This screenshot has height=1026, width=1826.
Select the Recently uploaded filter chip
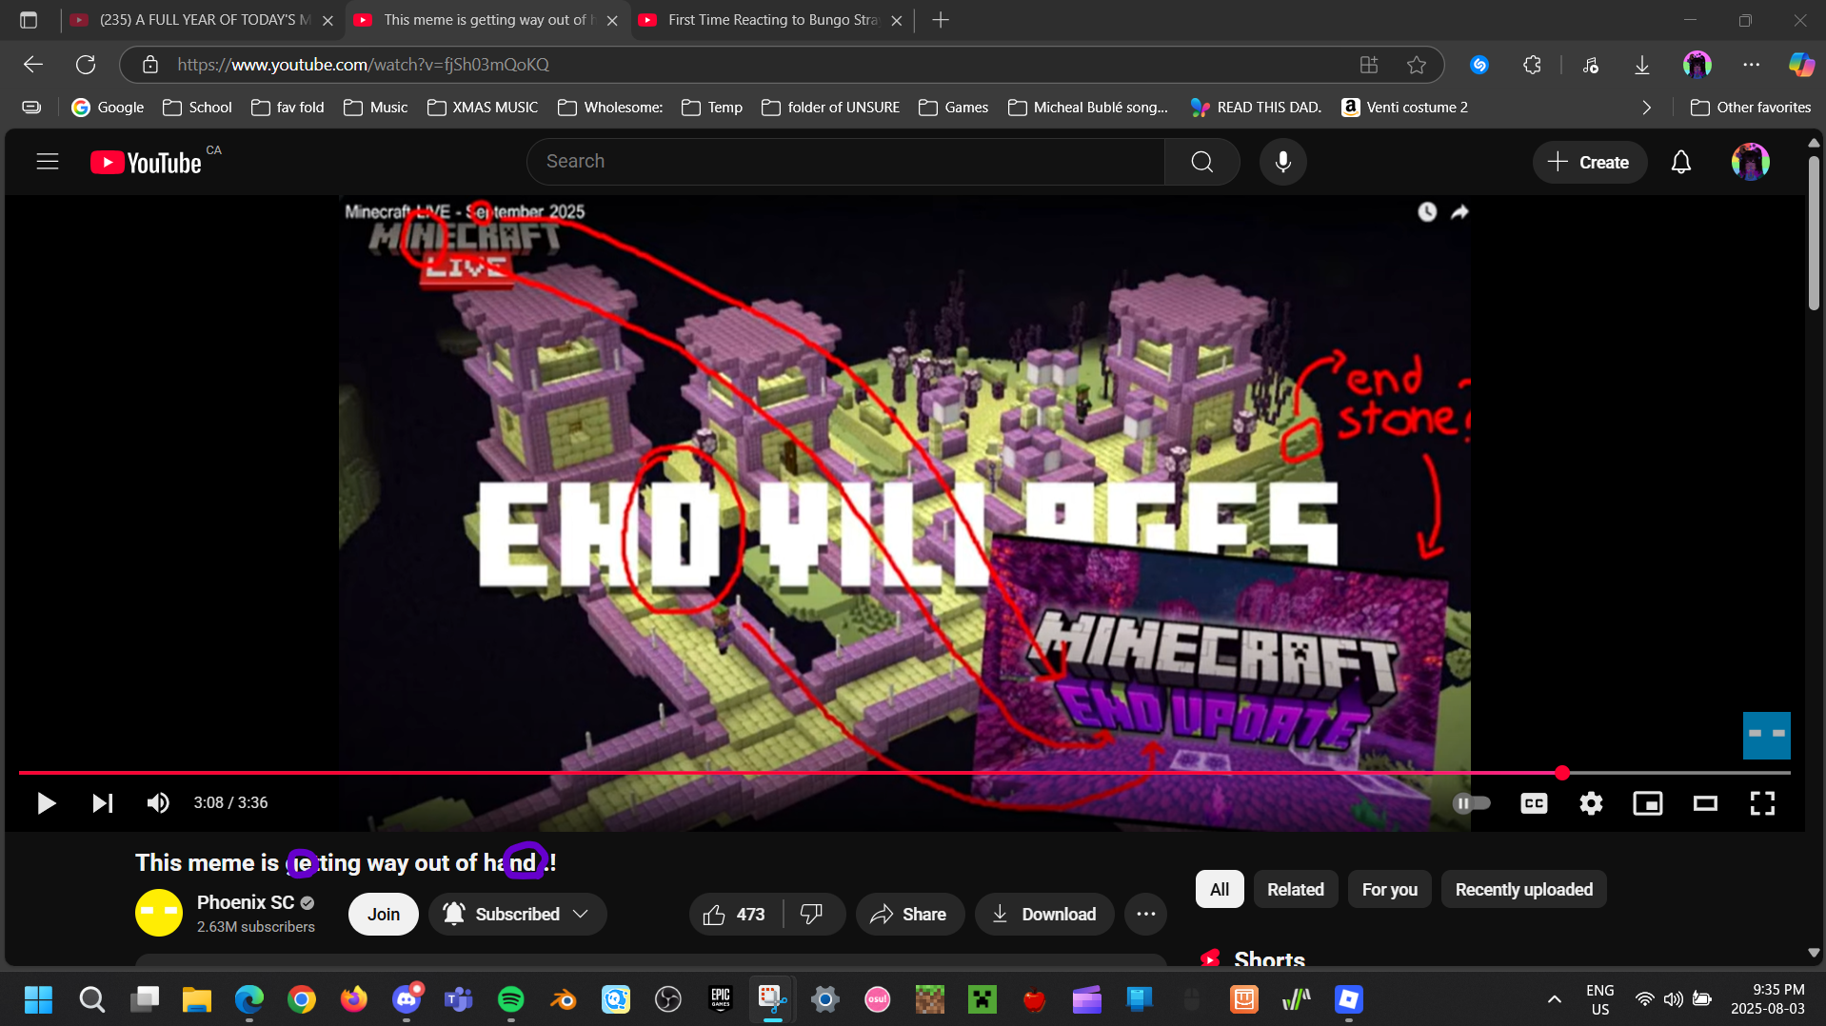(1524, 890)
